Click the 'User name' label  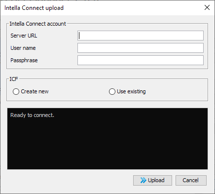23,48
